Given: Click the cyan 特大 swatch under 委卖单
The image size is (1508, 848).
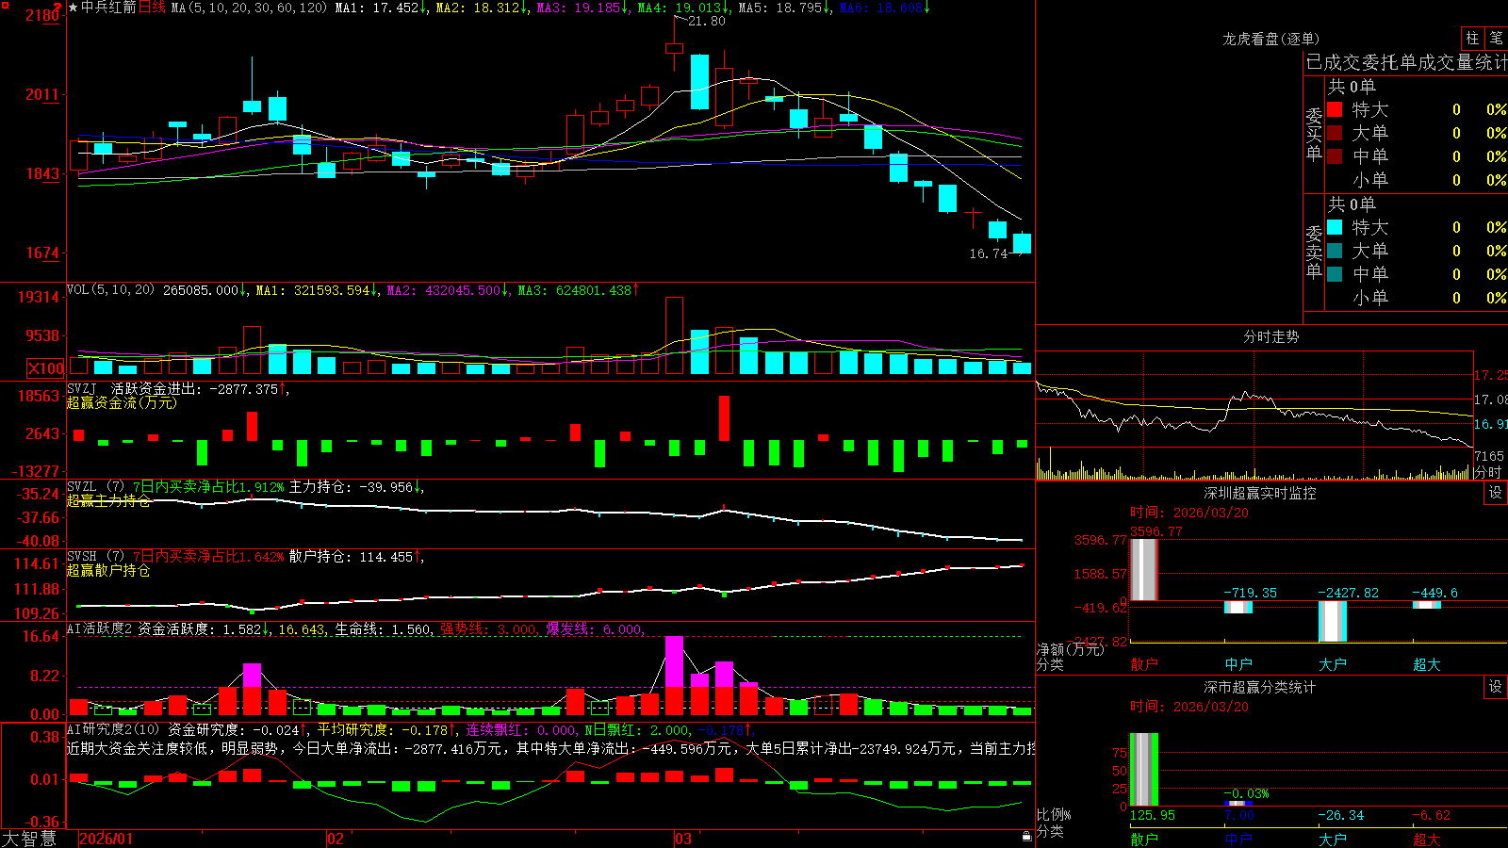Looking at the screenshot, I should [1335, 227].
